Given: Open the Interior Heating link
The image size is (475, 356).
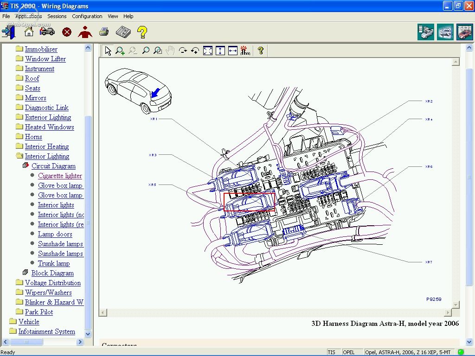Looking at the screenshot, I should tap(47, 146).
